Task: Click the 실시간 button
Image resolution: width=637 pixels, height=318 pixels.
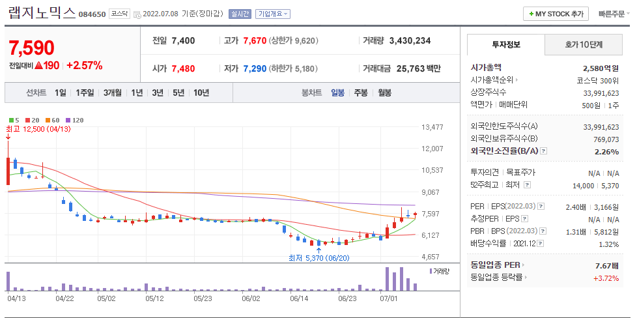Action: click(240, 14)
